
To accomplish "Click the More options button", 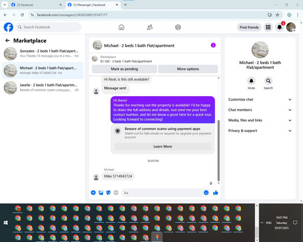I will coord(188,69).
